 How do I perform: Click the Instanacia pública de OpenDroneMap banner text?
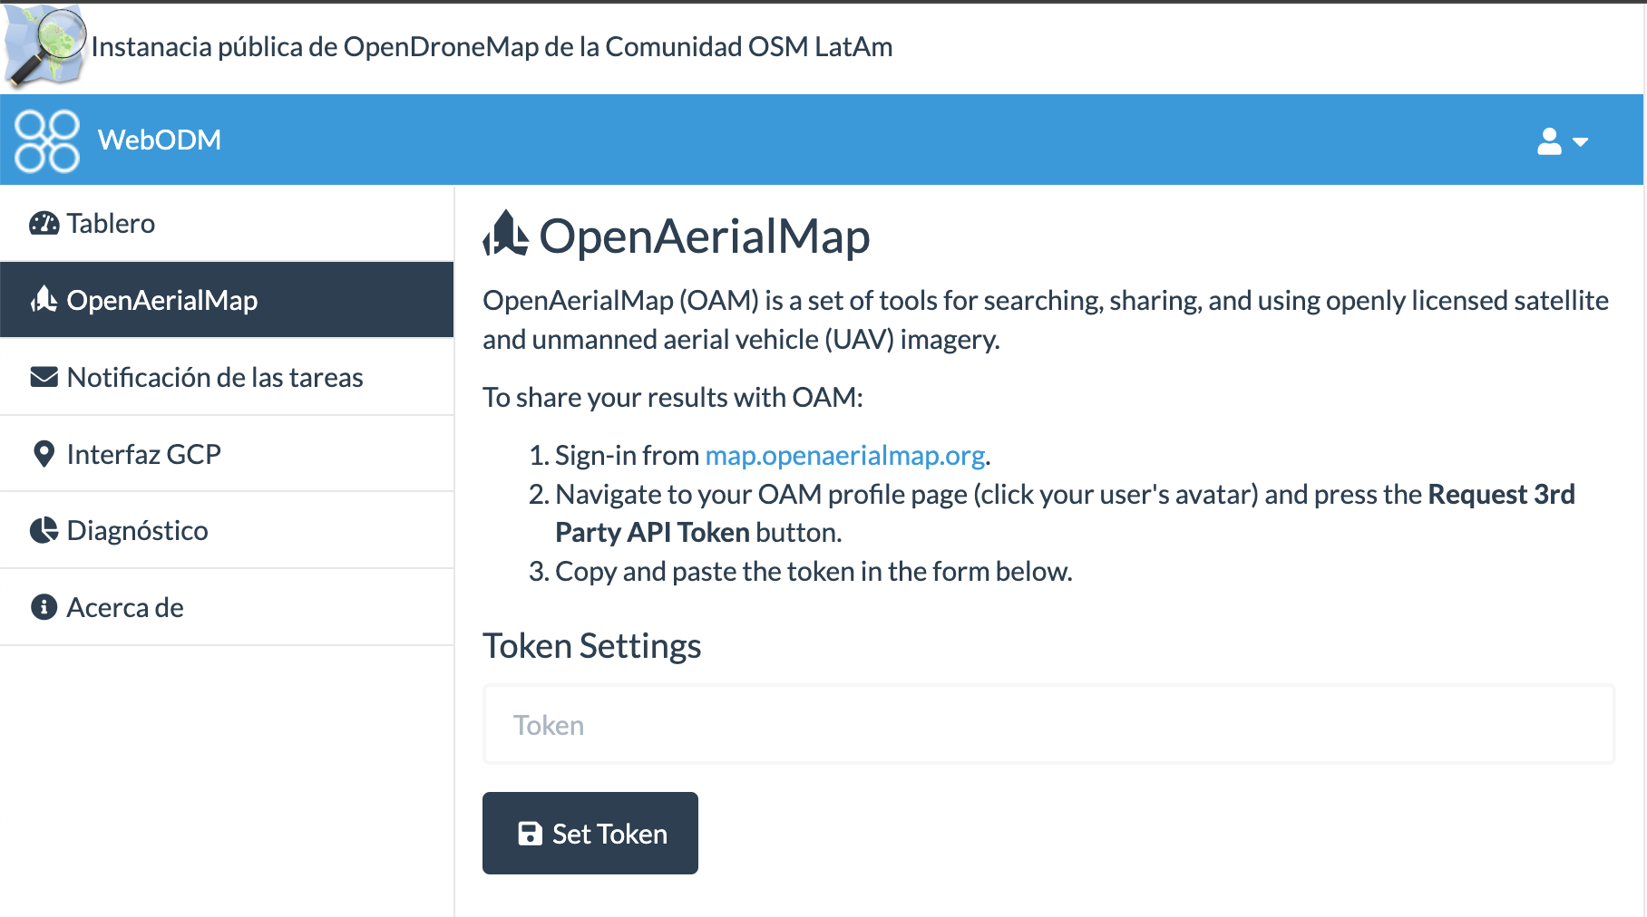tap(492, 46)
